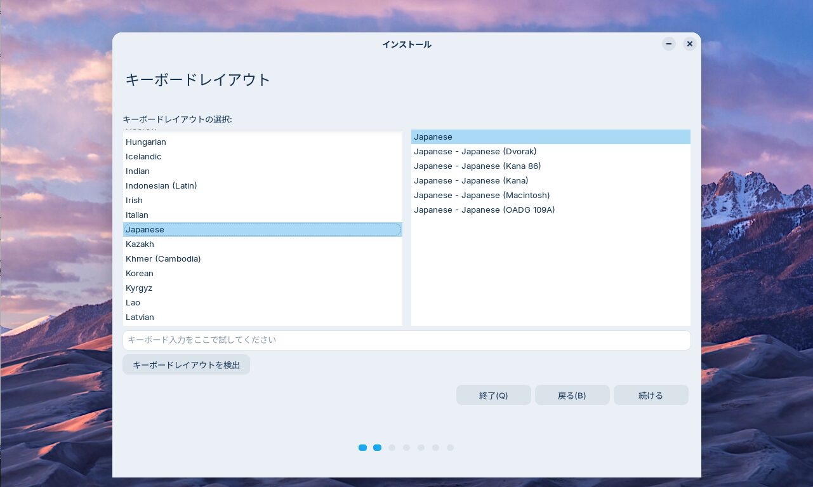Choose Japanese (Kana 86) variant

pos(477,166)
